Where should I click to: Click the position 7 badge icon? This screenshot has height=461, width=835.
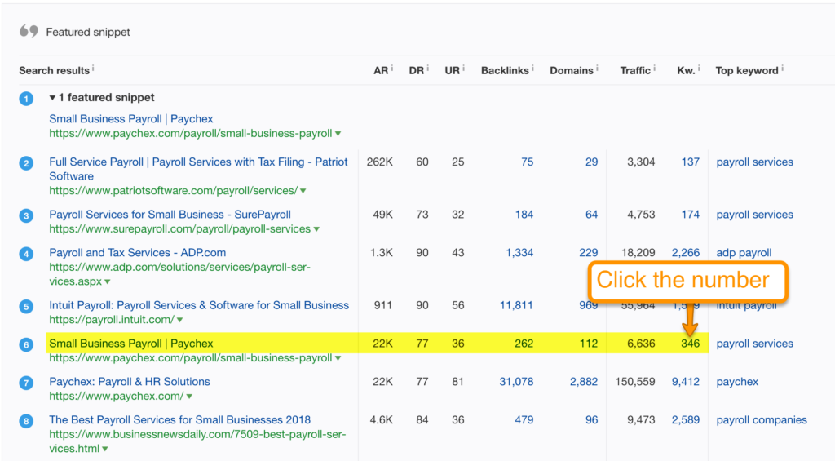point(26,383)
